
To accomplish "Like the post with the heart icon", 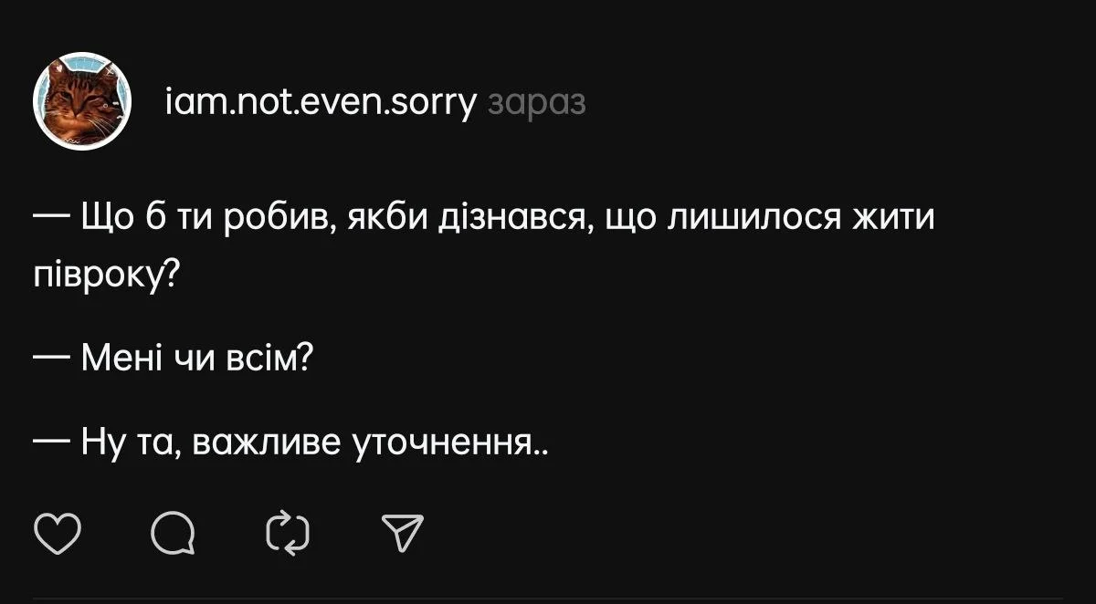I will pos(58,534).
